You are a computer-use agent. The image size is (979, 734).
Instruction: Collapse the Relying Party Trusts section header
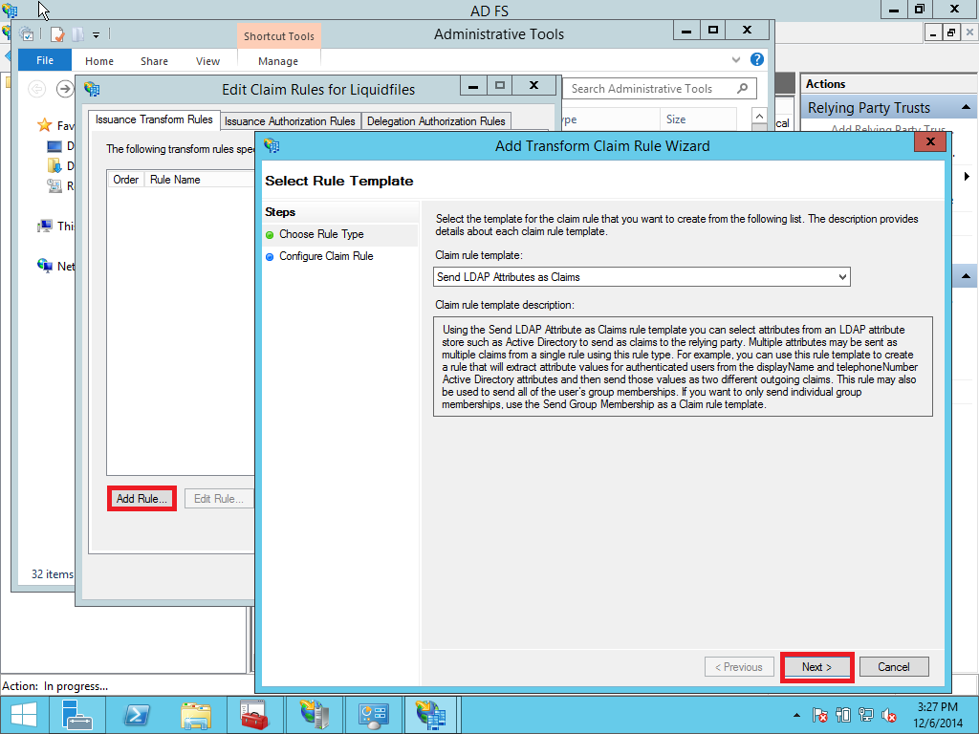coord(964,106)
